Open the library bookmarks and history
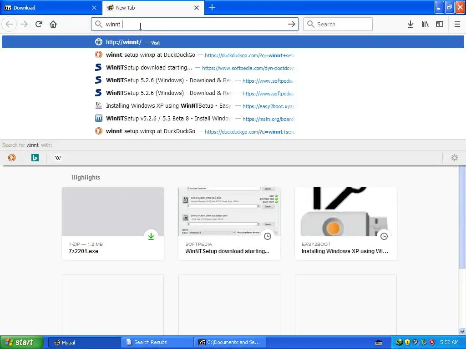The width and height of the screenshot is (466, 349). point(425,24)
